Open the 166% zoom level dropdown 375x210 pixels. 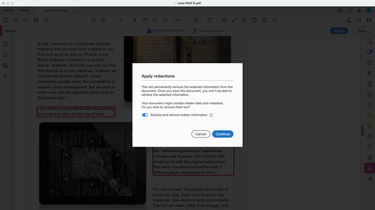point(180,20)
